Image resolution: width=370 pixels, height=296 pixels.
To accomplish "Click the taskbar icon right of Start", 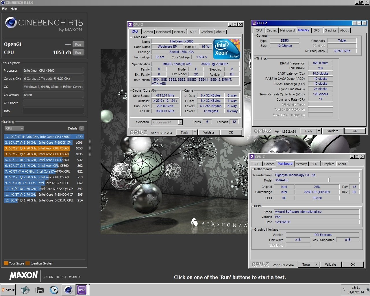I will (25, 290).
